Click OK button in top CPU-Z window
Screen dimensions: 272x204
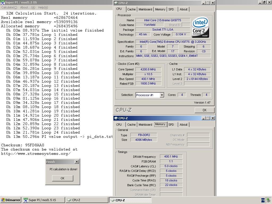205,110
